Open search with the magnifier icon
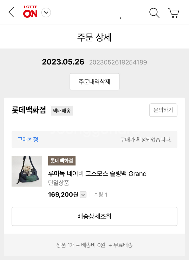This screenshot has height=260, width=189. click(x=154, y=13)
